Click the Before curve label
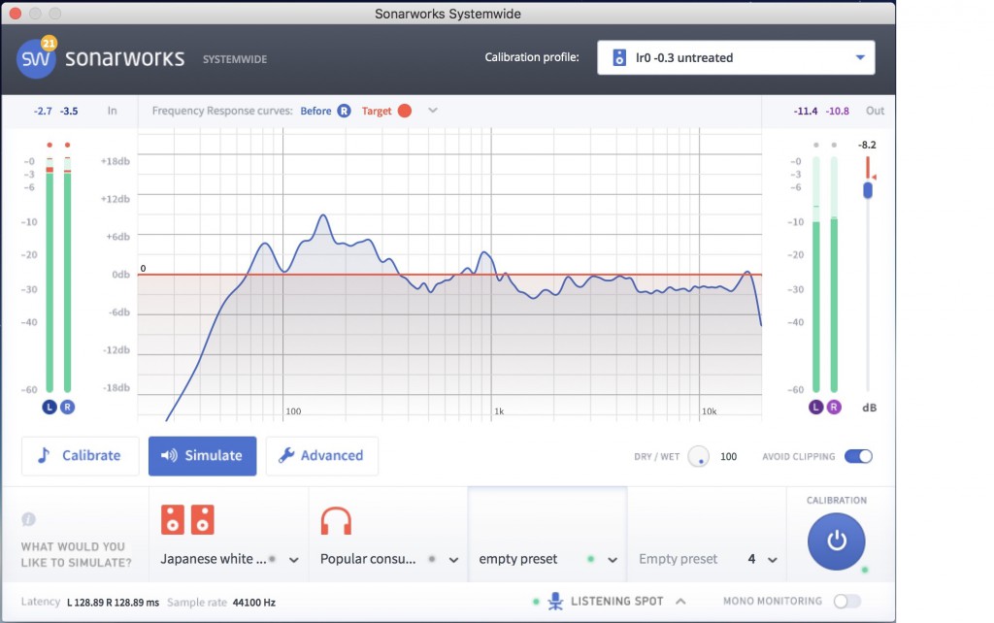The height and width of the screenshot is (623, 994). [315, 111]
